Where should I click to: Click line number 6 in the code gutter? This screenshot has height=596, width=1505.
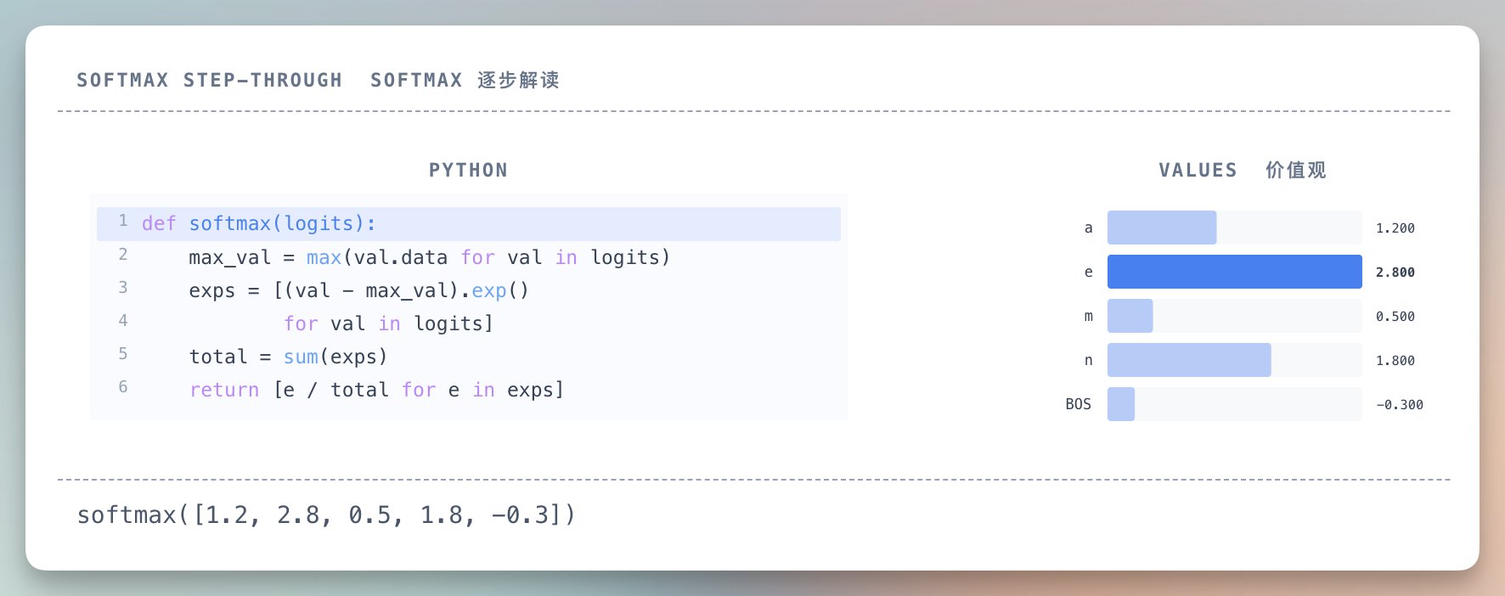(x=123, y=387)
